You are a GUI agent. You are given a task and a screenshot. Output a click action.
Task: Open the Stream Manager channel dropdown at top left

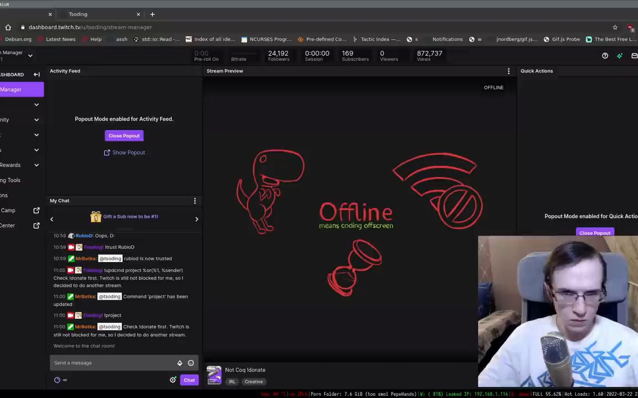30,55
